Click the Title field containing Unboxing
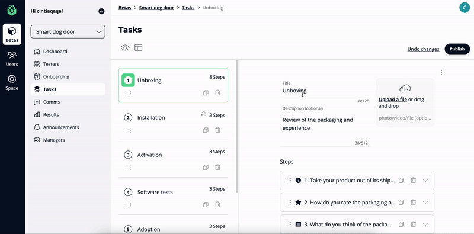 (325, 91)
